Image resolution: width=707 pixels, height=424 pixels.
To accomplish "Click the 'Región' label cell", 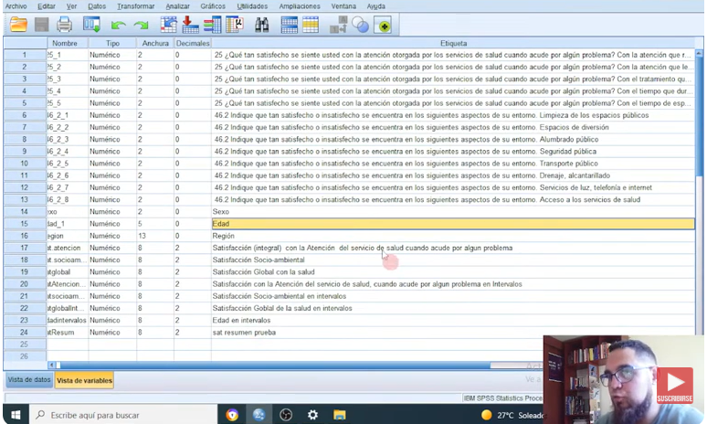I will click(453, 236).
